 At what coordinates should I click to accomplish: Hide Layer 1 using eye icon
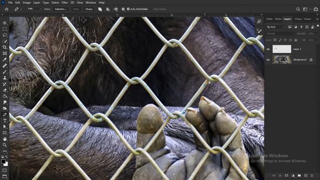click(x=268, y=49)
